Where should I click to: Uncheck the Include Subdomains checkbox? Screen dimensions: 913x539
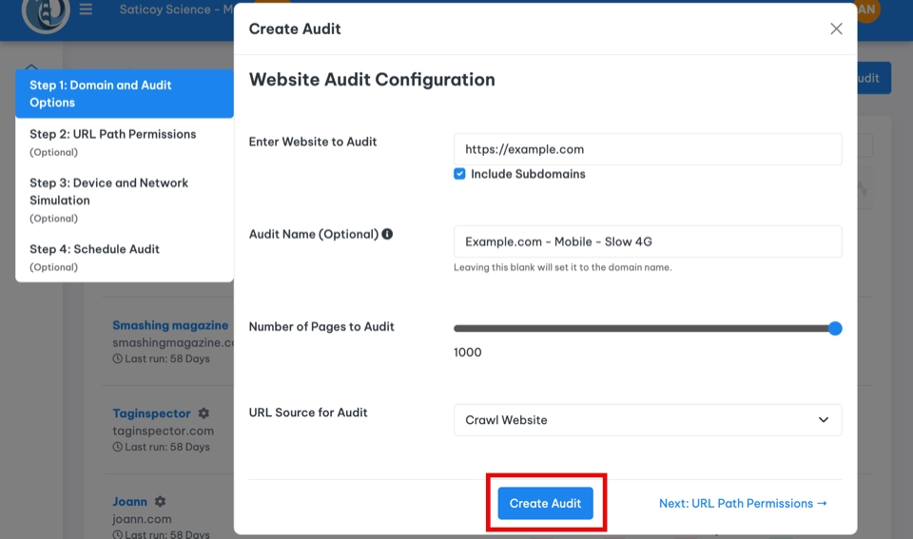click(x=459, y=174)
